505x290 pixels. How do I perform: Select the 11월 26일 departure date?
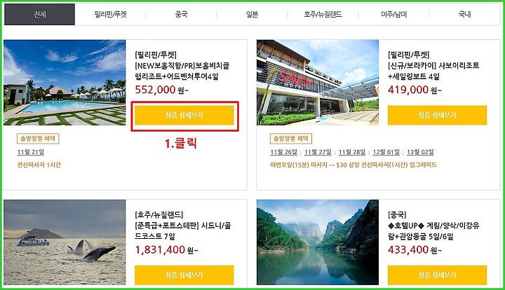284,152
